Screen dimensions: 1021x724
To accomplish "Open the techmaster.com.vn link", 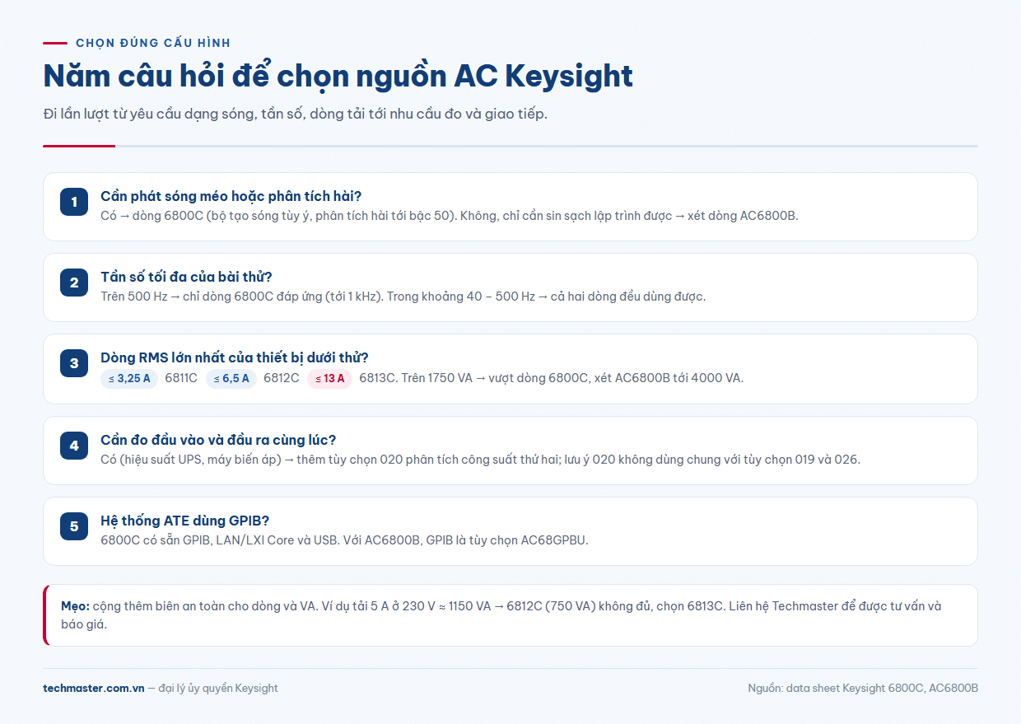I will click(94, 688).
